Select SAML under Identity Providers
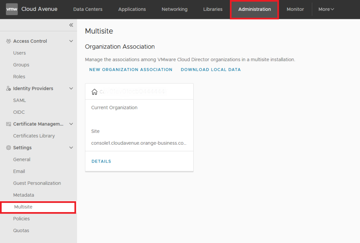360x243 pixels. coord(20,100)
